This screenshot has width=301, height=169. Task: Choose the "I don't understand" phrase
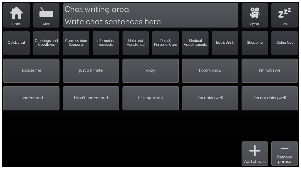click(x=91, y=98)
